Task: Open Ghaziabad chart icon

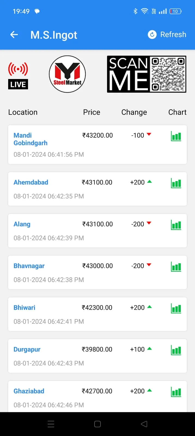Action: 176,392
